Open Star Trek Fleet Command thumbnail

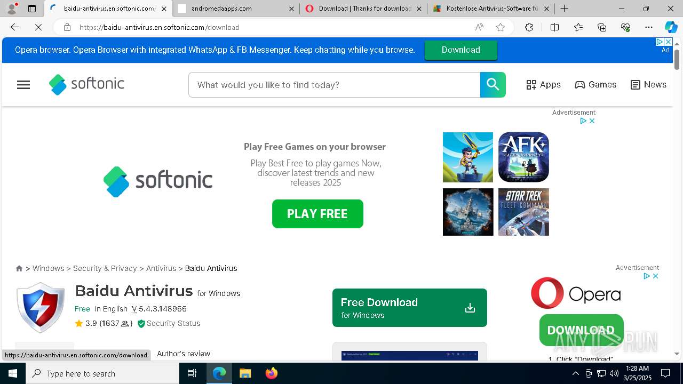pos(523,212)
